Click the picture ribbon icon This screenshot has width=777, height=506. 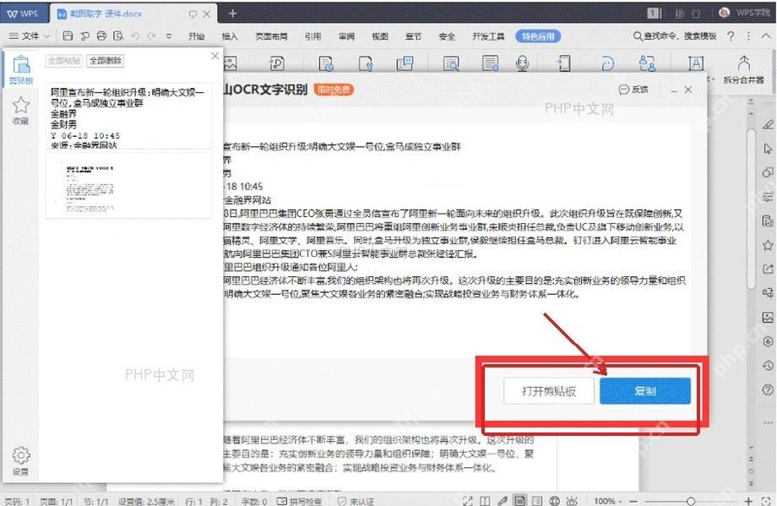point(230,63)
